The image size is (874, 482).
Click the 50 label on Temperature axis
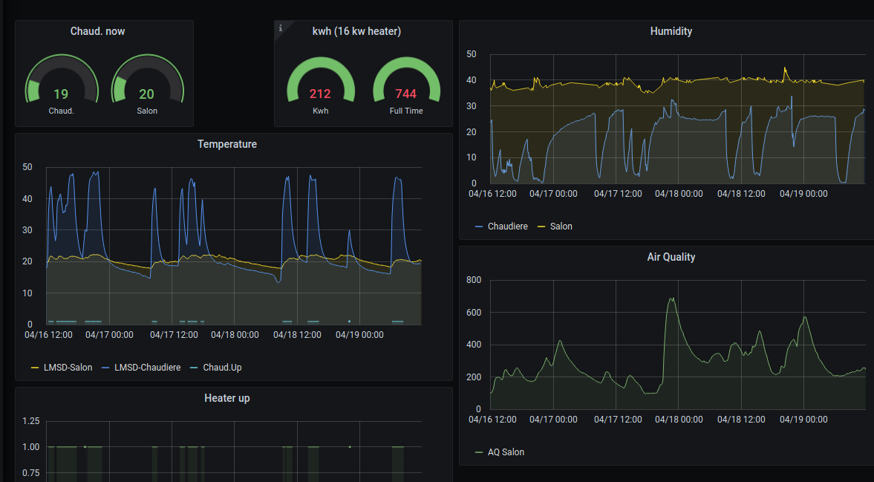[x=27, y=167]
